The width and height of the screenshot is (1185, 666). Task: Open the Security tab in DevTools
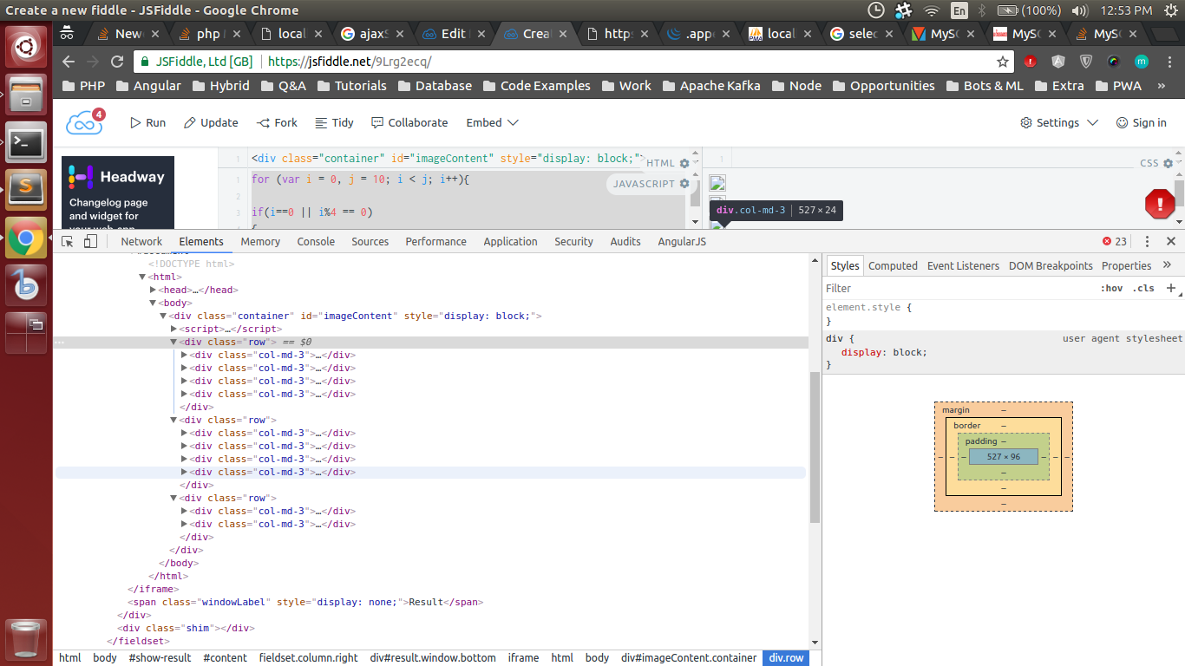point(574,242)
